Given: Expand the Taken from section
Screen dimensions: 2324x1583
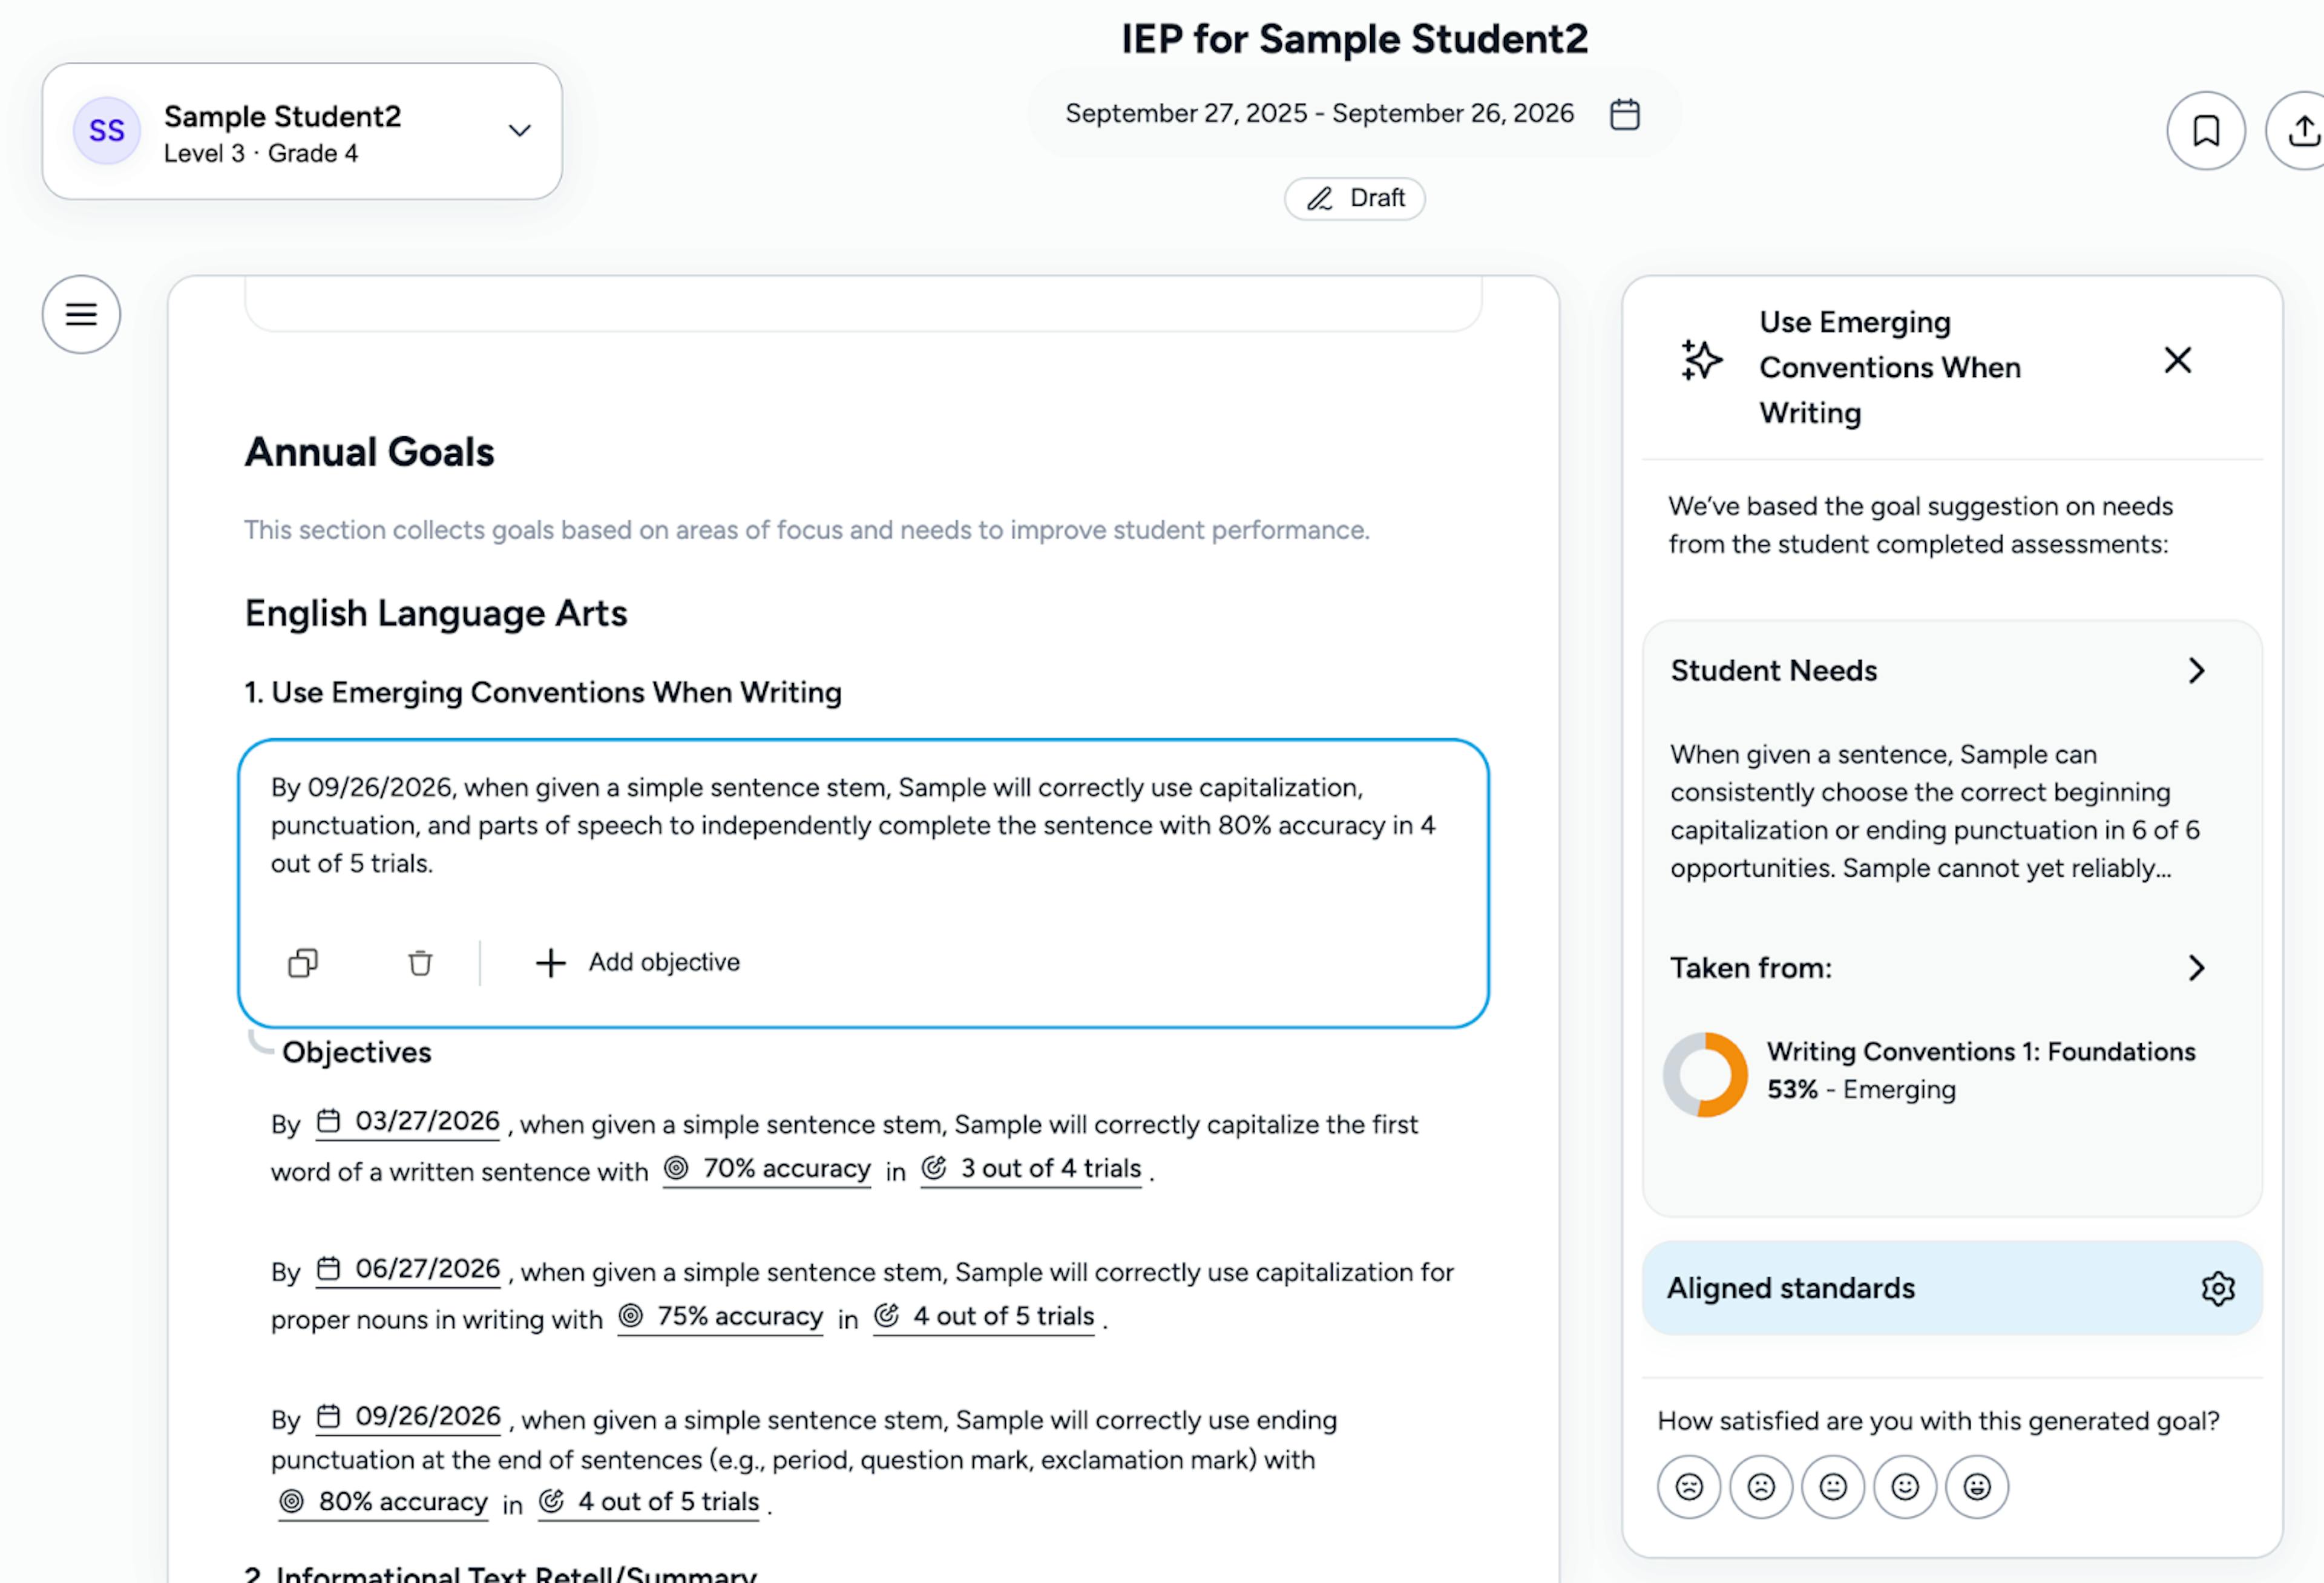Looking at the screenshot, I should tap(2195, 968).
